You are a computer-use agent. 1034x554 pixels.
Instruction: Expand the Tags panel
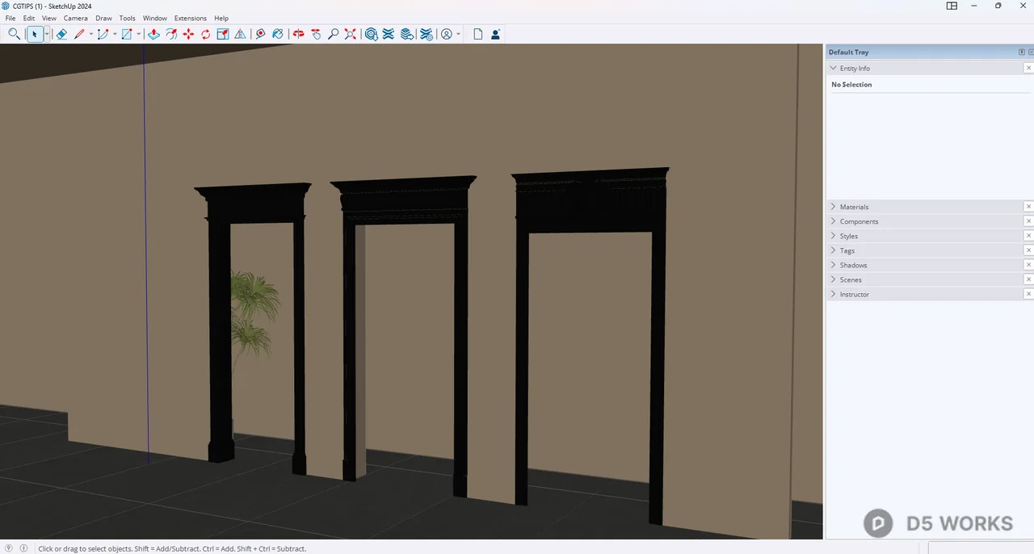point(834,250)
